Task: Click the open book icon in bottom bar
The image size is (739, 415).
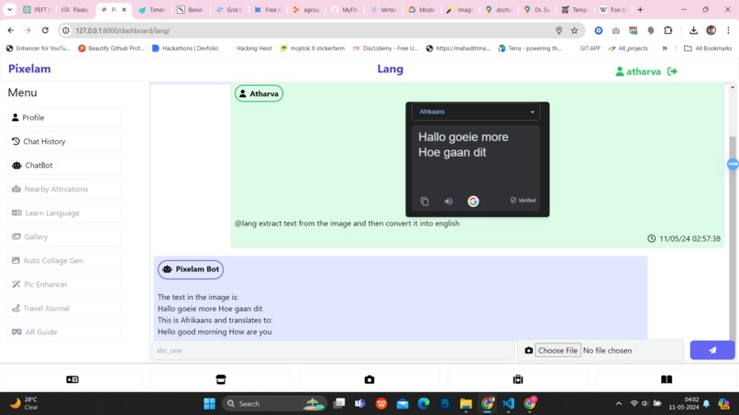Action: click(x=667, y=379)
